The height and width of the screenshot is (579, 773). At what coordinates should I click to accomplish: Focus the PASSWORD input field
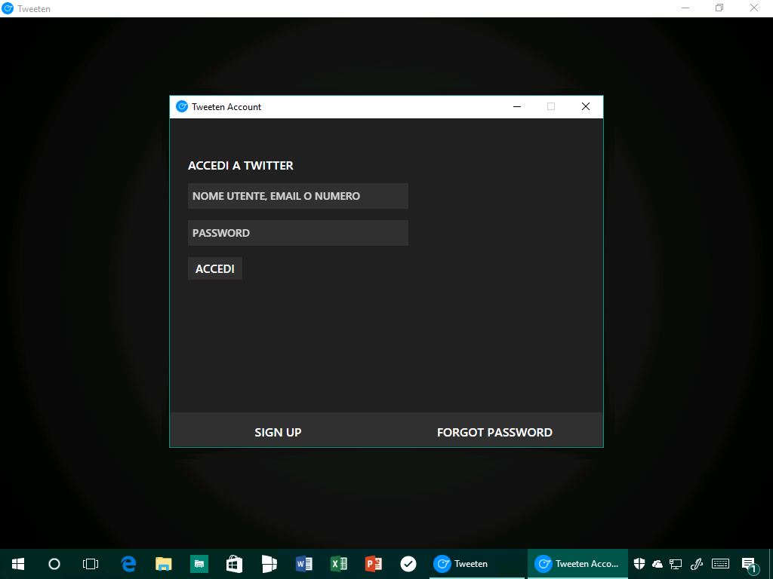click(297, 233)
